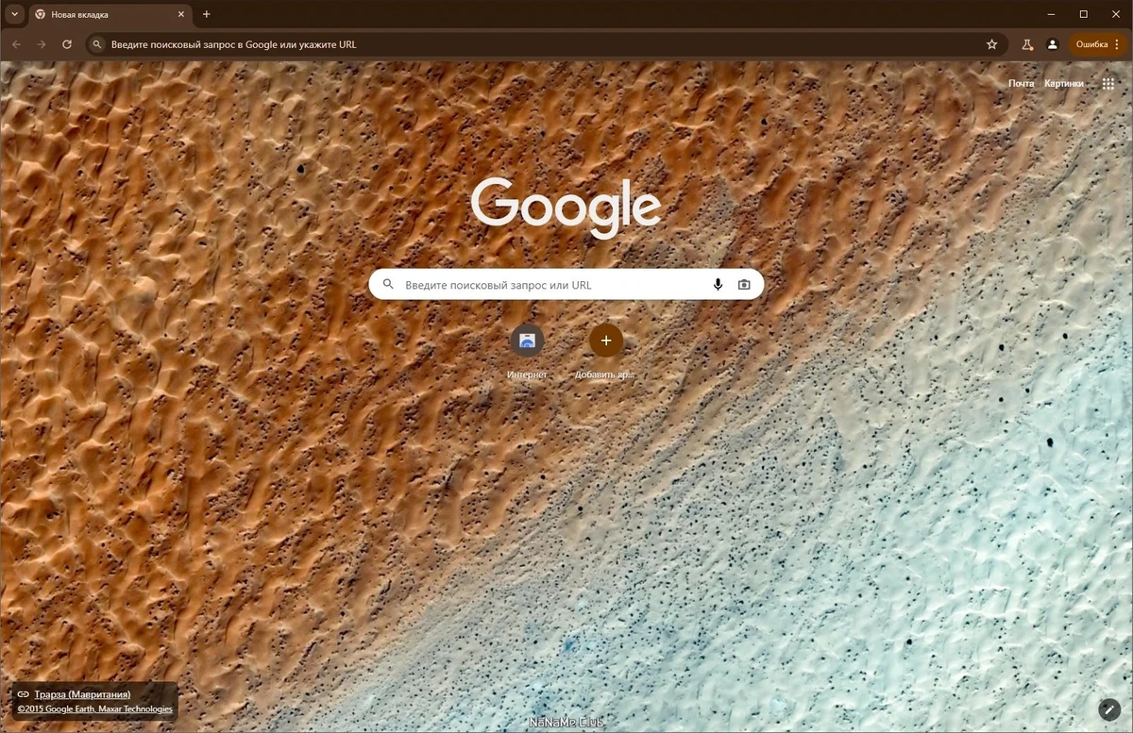Open Chrome Labs flask icon

(1027, 44)
